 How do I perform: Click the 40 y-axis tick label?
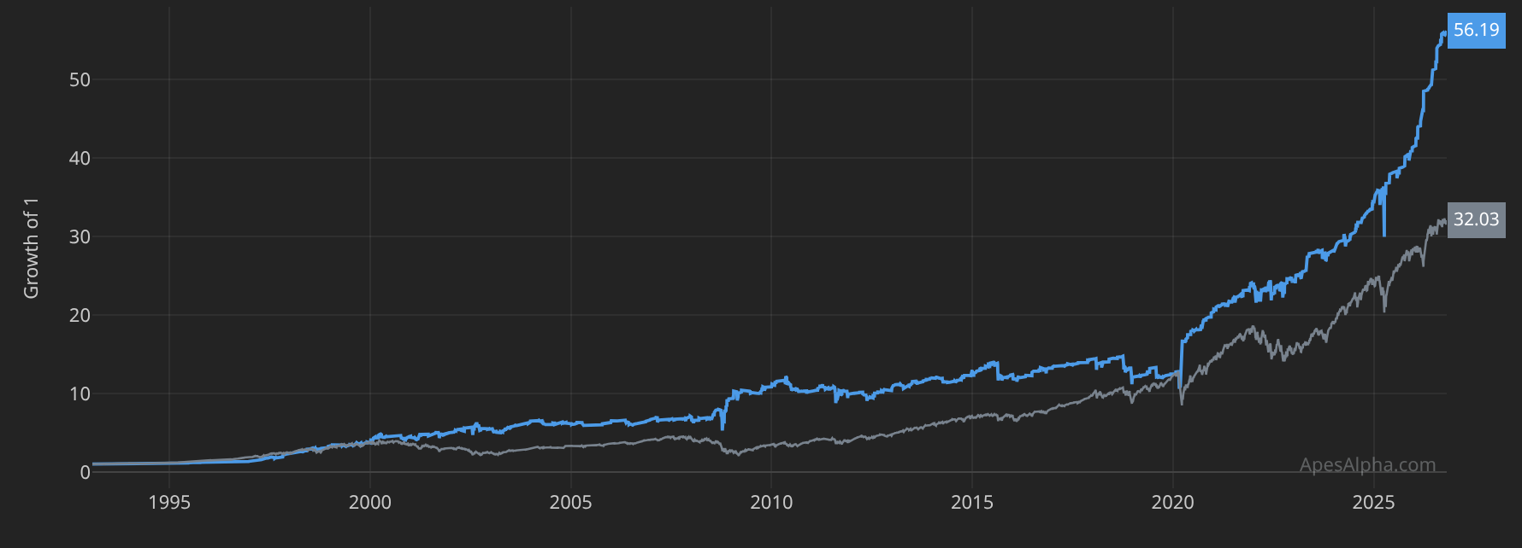[80, 159]
